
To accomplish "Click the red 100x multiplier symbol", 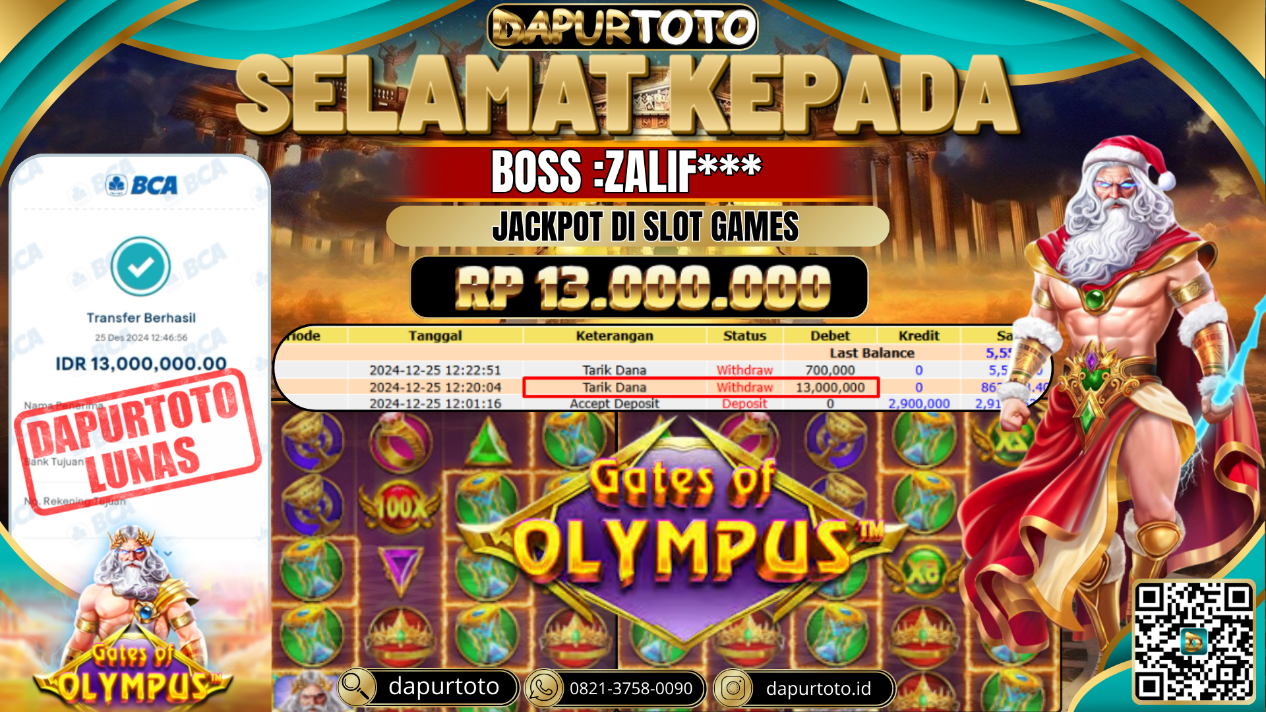I will coord(400,506).
